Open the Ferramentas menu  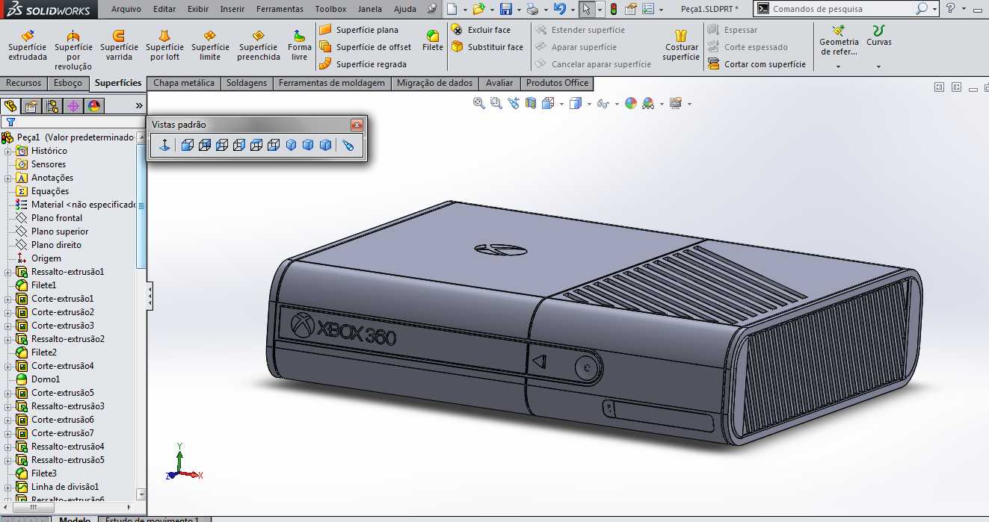(280, 9)
